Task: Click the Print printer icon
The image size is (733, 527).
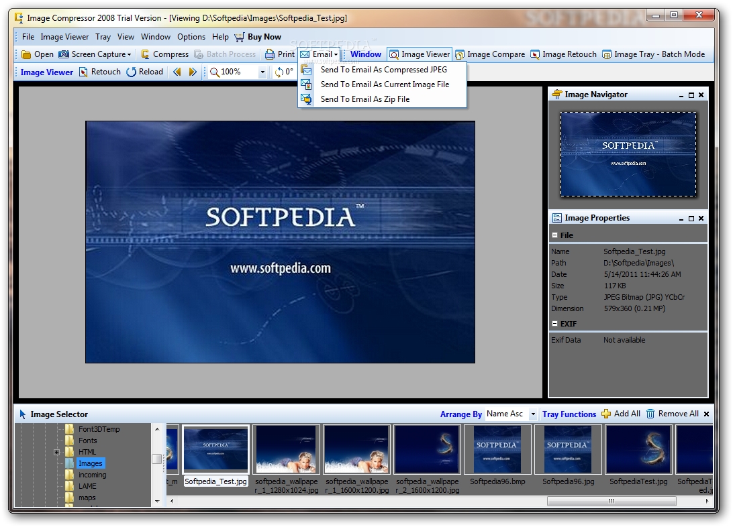Action: coord(270,54)
